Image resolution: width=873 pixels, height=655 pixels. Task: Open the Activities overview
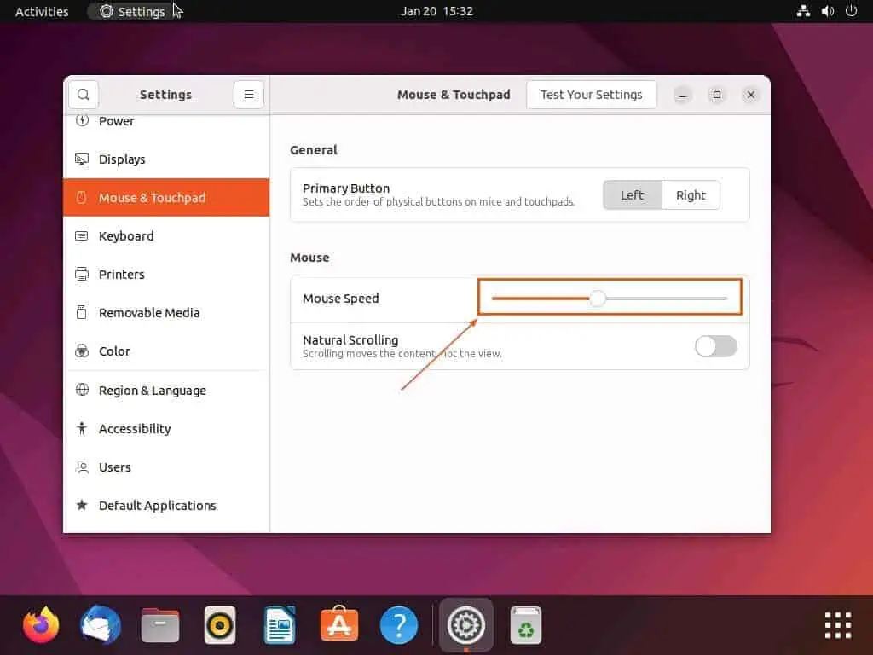point(41,11)
